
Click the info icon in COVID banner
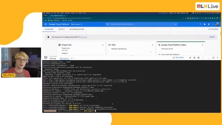48,37
